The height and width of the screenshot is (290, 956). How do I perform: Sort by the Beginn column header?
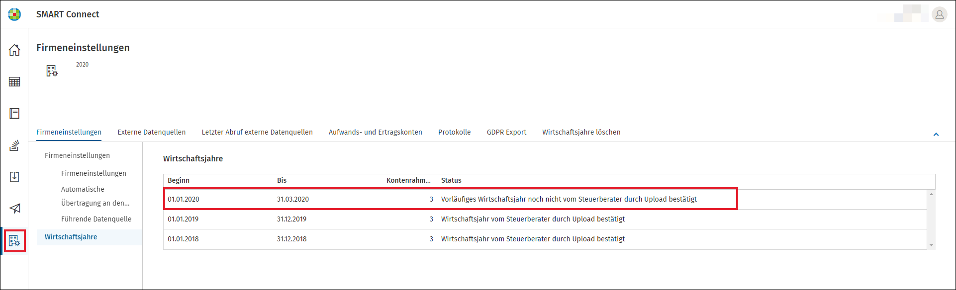(179, 180)
